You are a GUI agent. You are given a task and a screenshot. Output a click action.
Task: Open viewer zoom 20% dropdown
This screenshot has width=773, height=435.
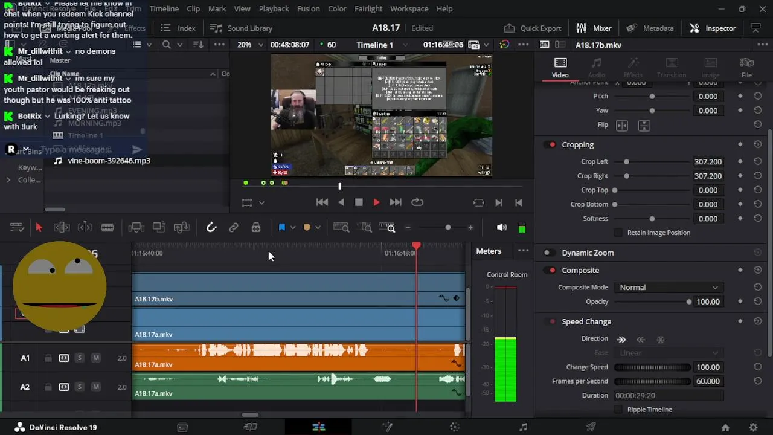tap(250, 45)
